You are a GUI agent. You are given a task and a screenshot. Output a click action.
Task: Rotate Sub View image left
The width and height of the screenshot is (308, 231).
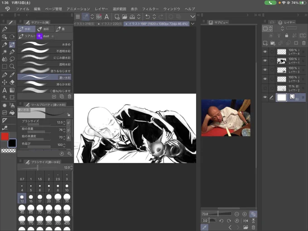pyautogui.click(x=221, y=221)
